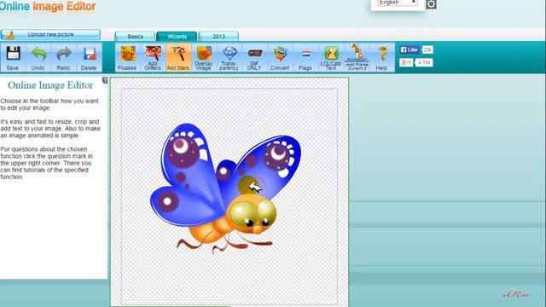The width and height of the screenshot is (546, 307).
Task: Click the Facebook Like button
Action: coord(409,49)
